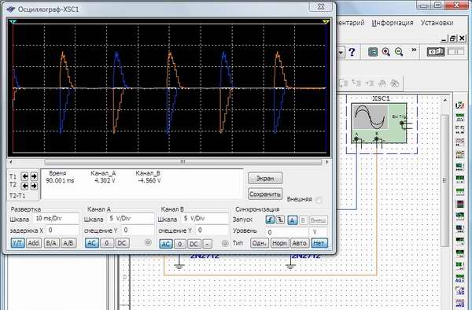Click oscilloscope scrollbar left arrow
The width and height of the screenshot is (472, 310).
11,162
